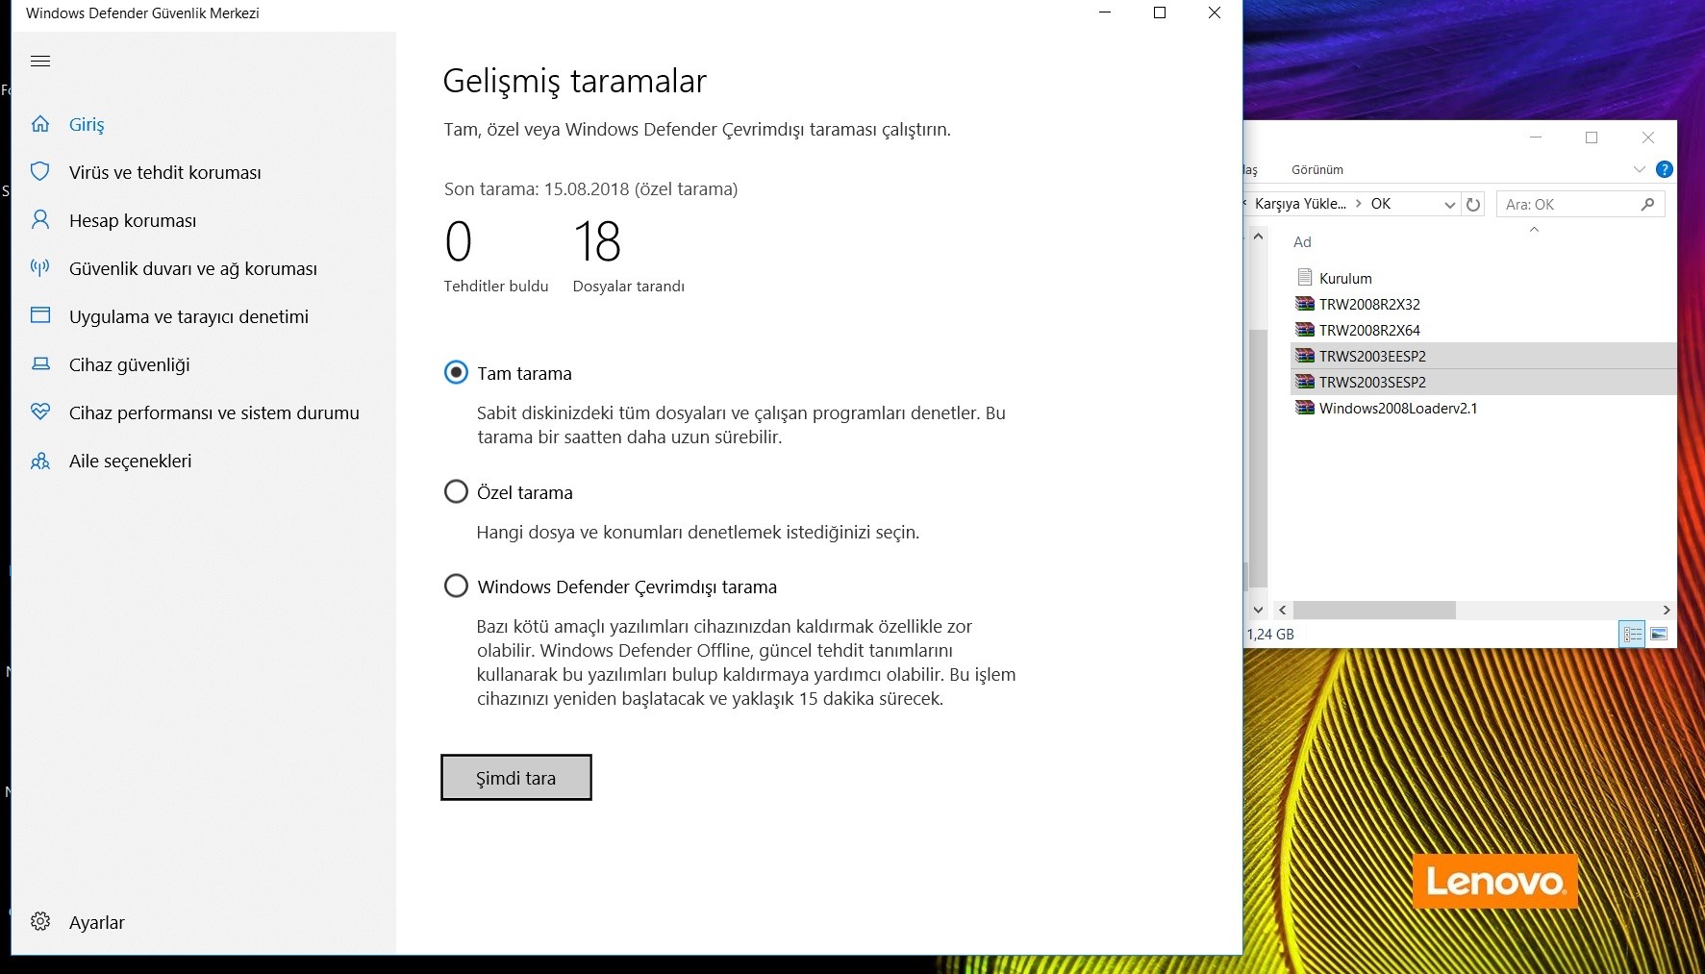The height and width of the screenshot is (974, 1705).
Task: Open Cihaz performansı ve sistem durumu
Action: [214, 412]
